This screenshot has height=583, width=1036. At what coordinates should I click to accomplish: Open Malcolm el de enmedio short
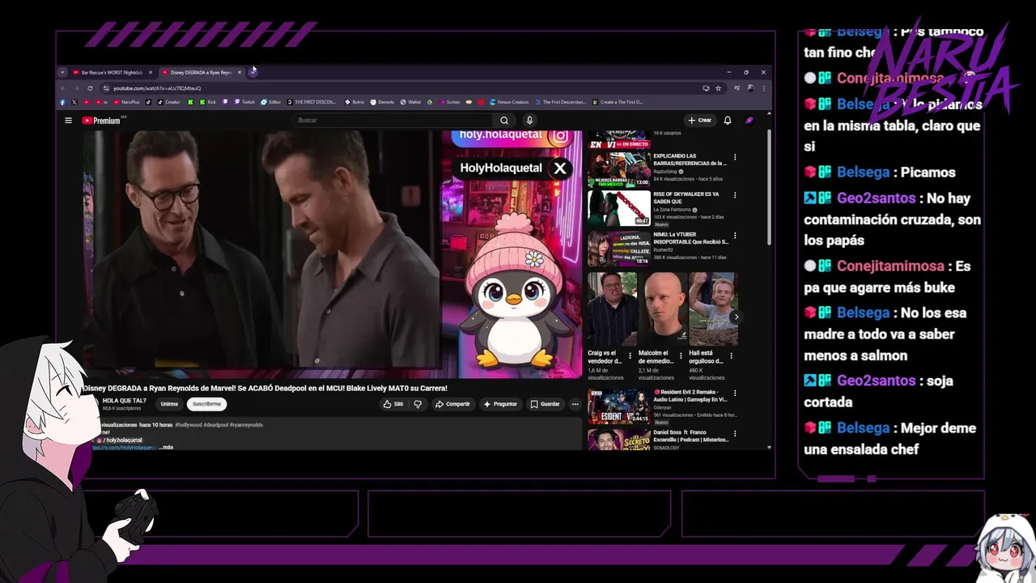pyautogui.click(x=662, y=309)
